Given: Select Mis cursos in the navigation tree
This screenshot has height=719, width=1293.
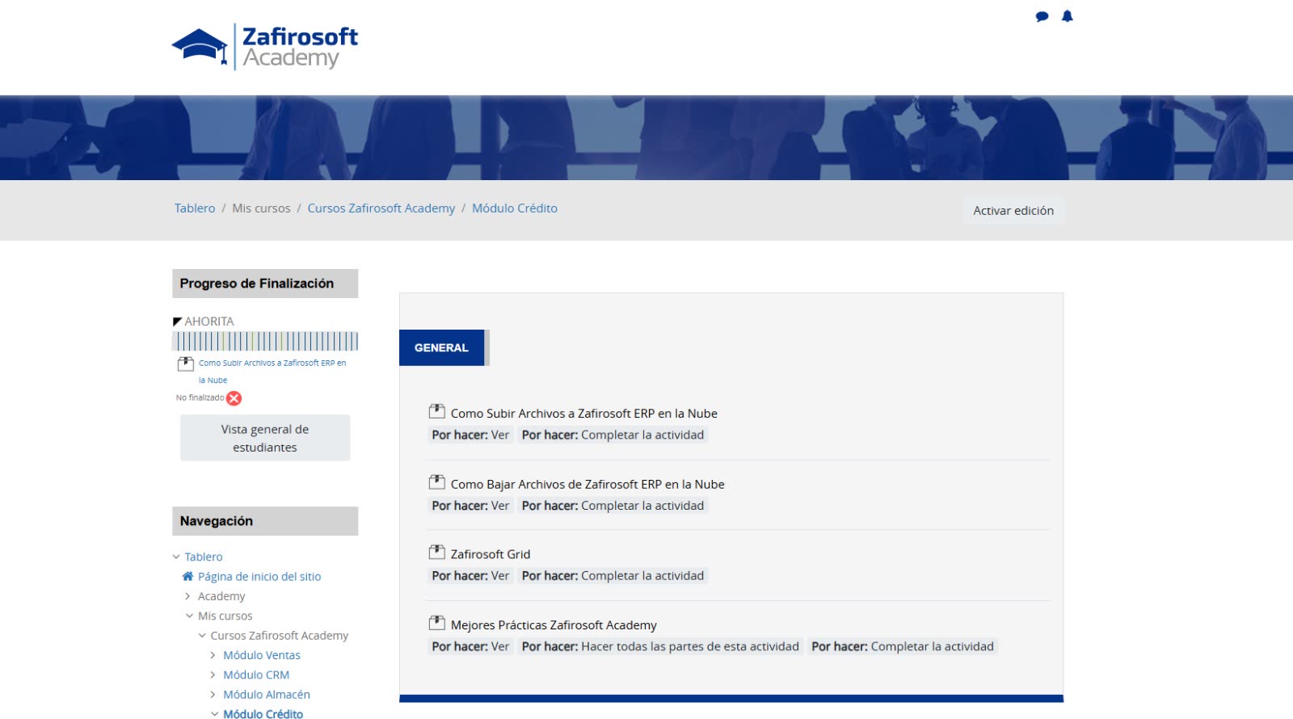Looking at the screenshot, I should coord(225,616).
